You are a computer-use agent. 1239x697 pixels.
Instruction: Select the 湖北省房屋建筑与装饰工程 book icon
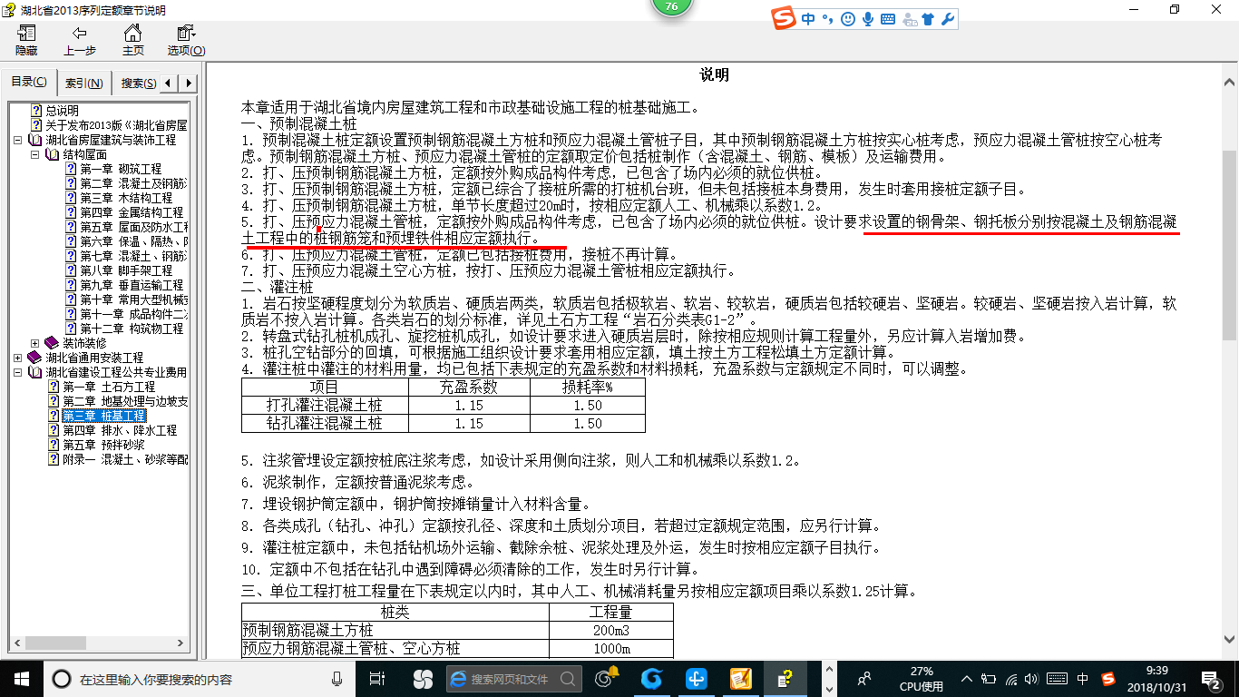pyautogui.click(x=34, y=140)
